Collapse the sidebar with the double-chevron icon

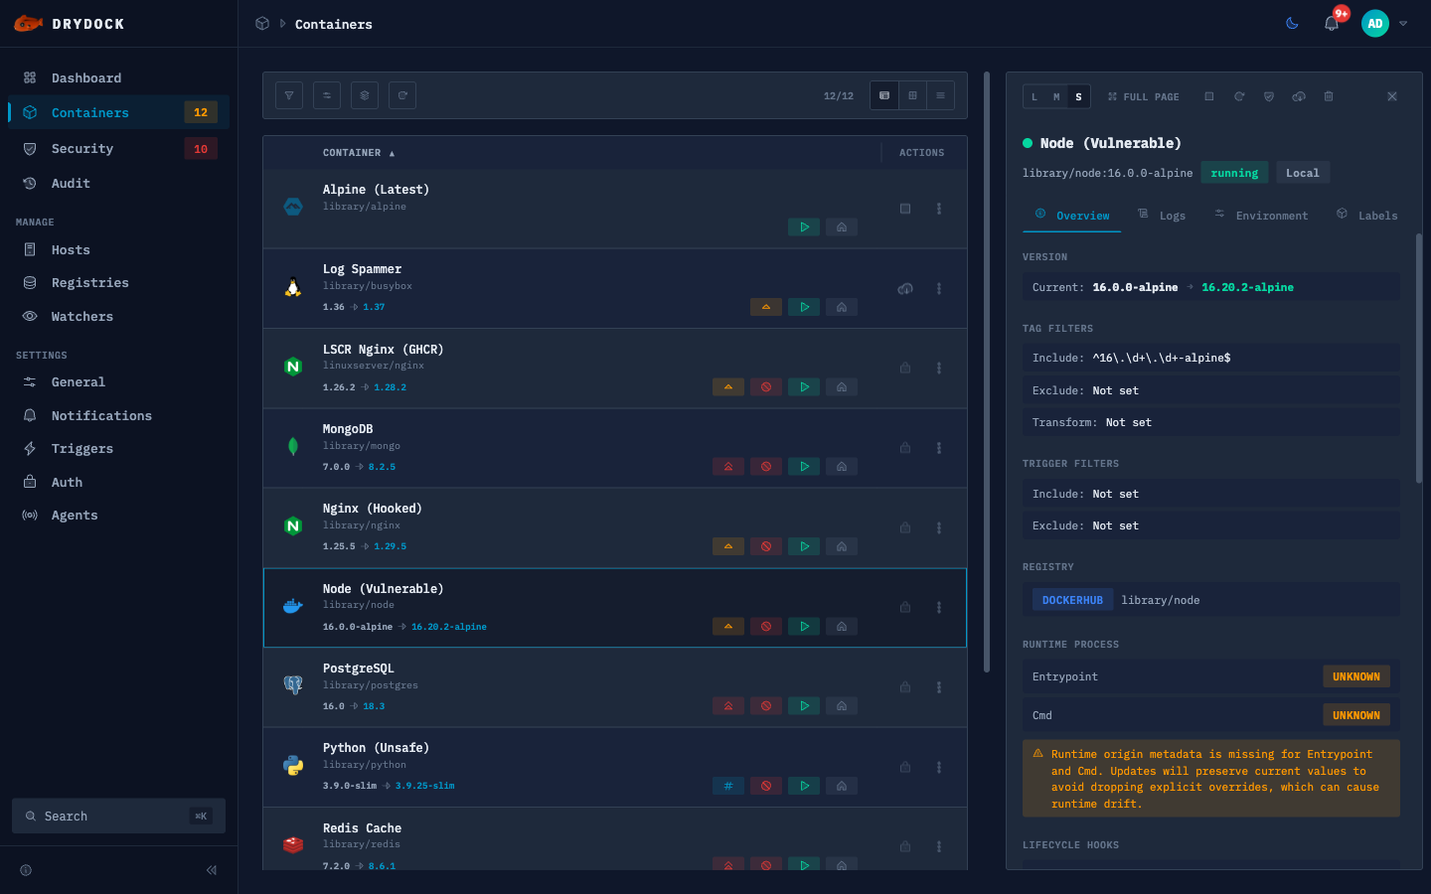point(212,870)
